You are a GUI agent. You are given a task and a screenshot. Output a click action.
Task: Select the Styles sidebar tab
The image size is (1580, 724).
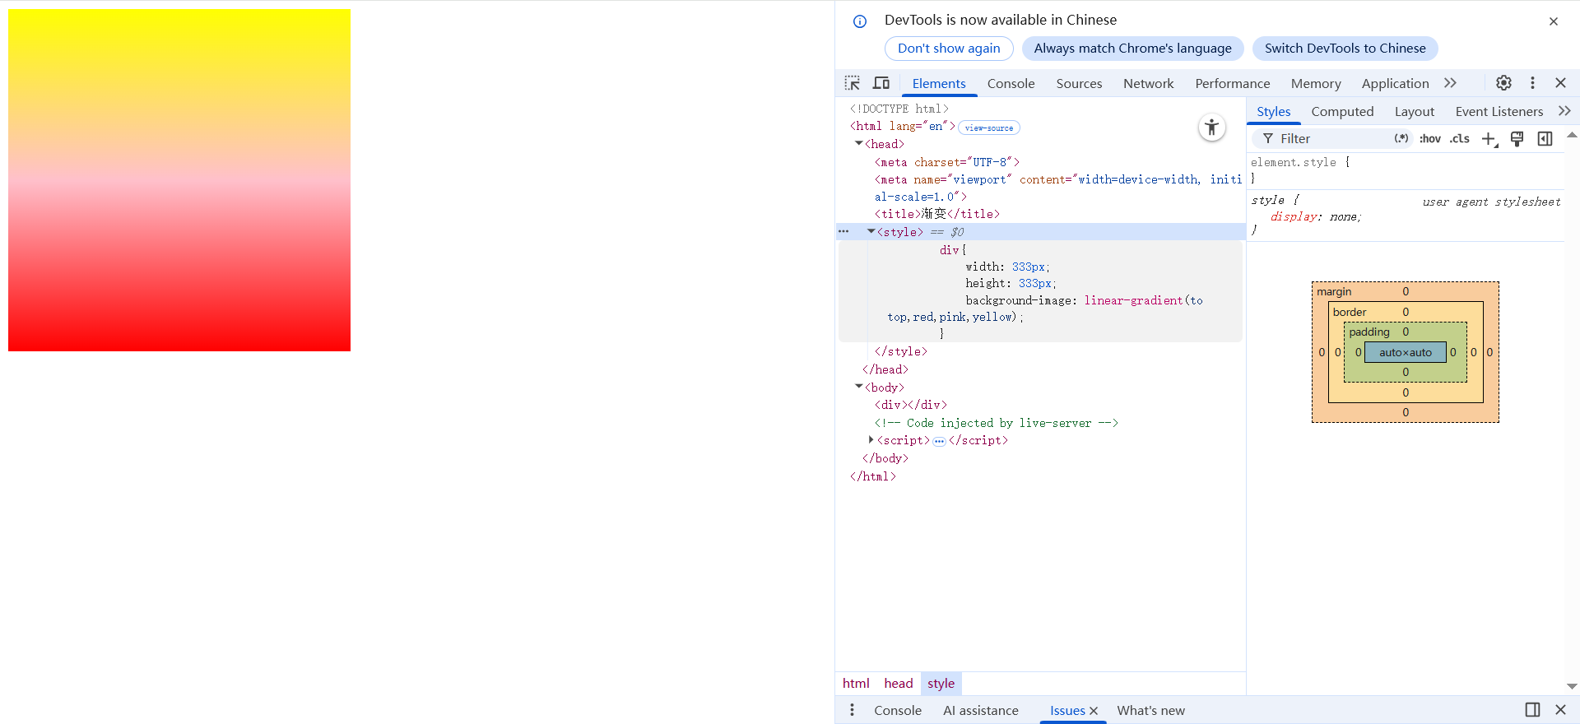[x=1273, y=111]
